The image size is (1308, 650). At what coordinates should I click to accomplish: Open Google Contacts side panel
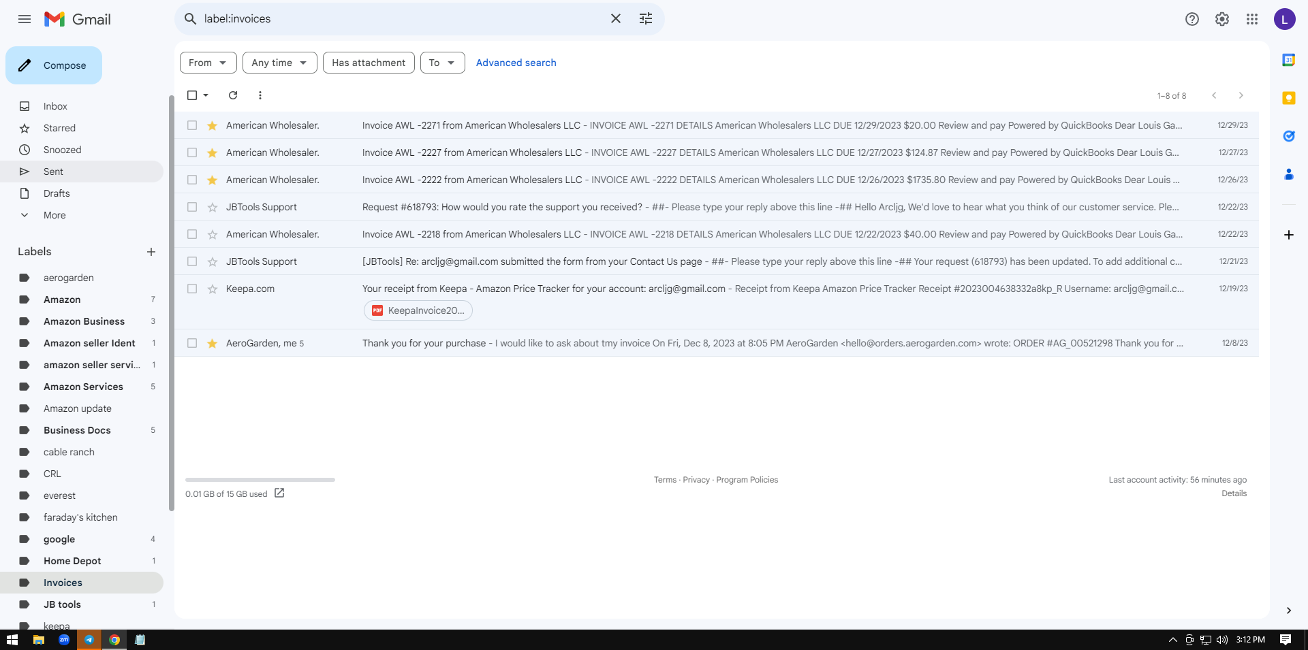(1289, 174)
